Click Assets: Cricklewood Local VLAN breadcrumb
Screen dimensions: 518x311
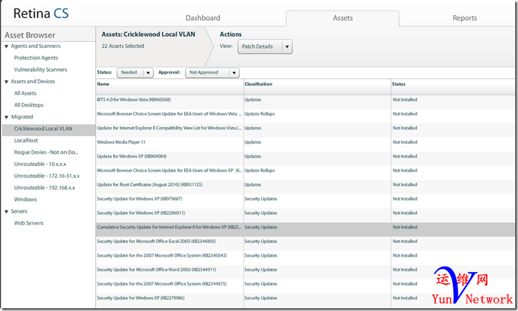149,34
